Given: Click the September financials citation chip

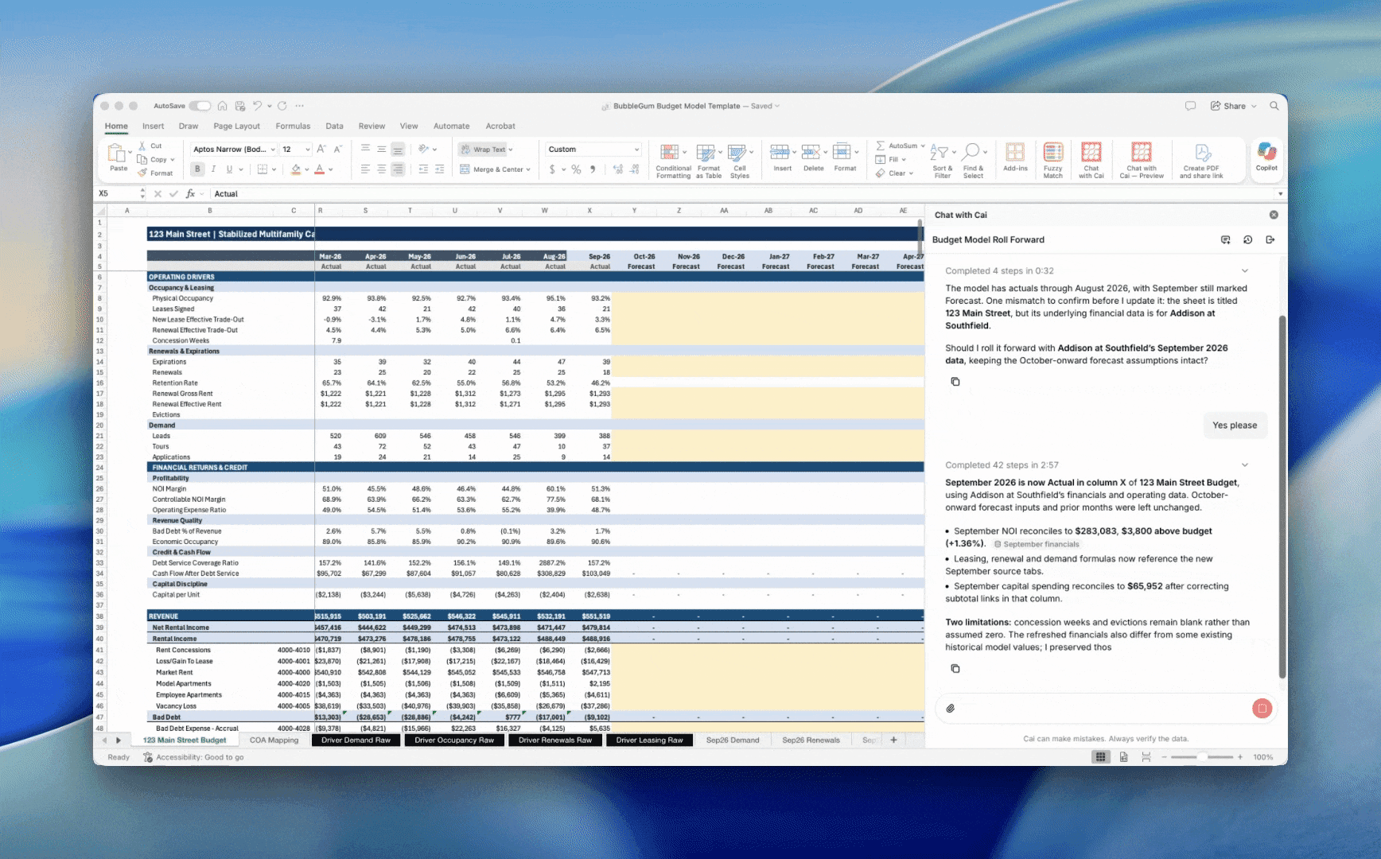Looking at the screenshot, I should (1037, 544).
